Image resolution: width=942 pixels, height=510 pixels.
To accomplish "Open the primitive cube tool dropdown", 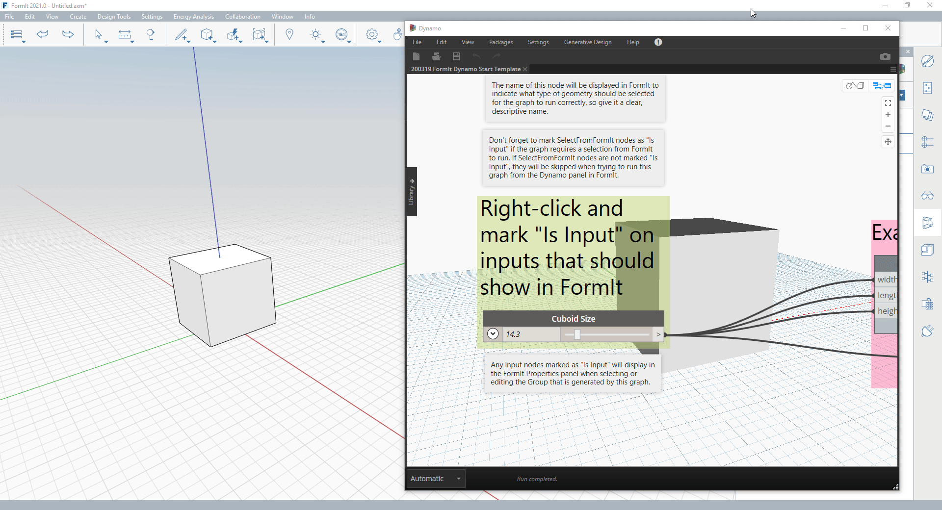I will point(214,42).
